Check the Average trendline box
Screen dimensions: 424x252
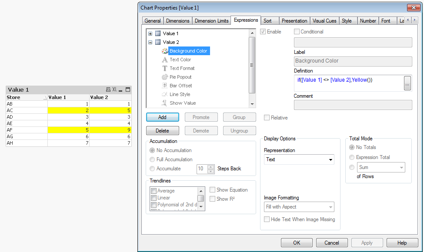pos(154,191)
